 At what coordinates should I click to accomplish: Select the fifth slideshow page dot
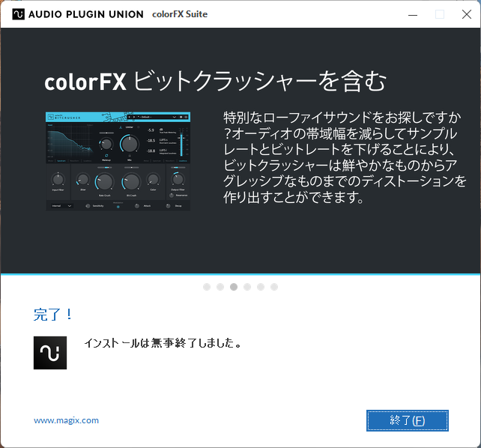pos(261,287)
